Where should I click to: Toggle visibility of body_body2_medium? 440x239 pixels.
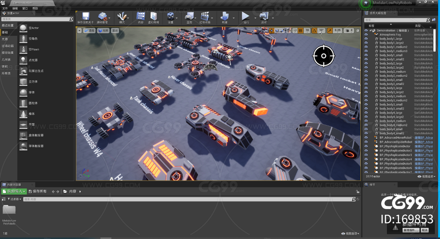(x=366, y=71)
